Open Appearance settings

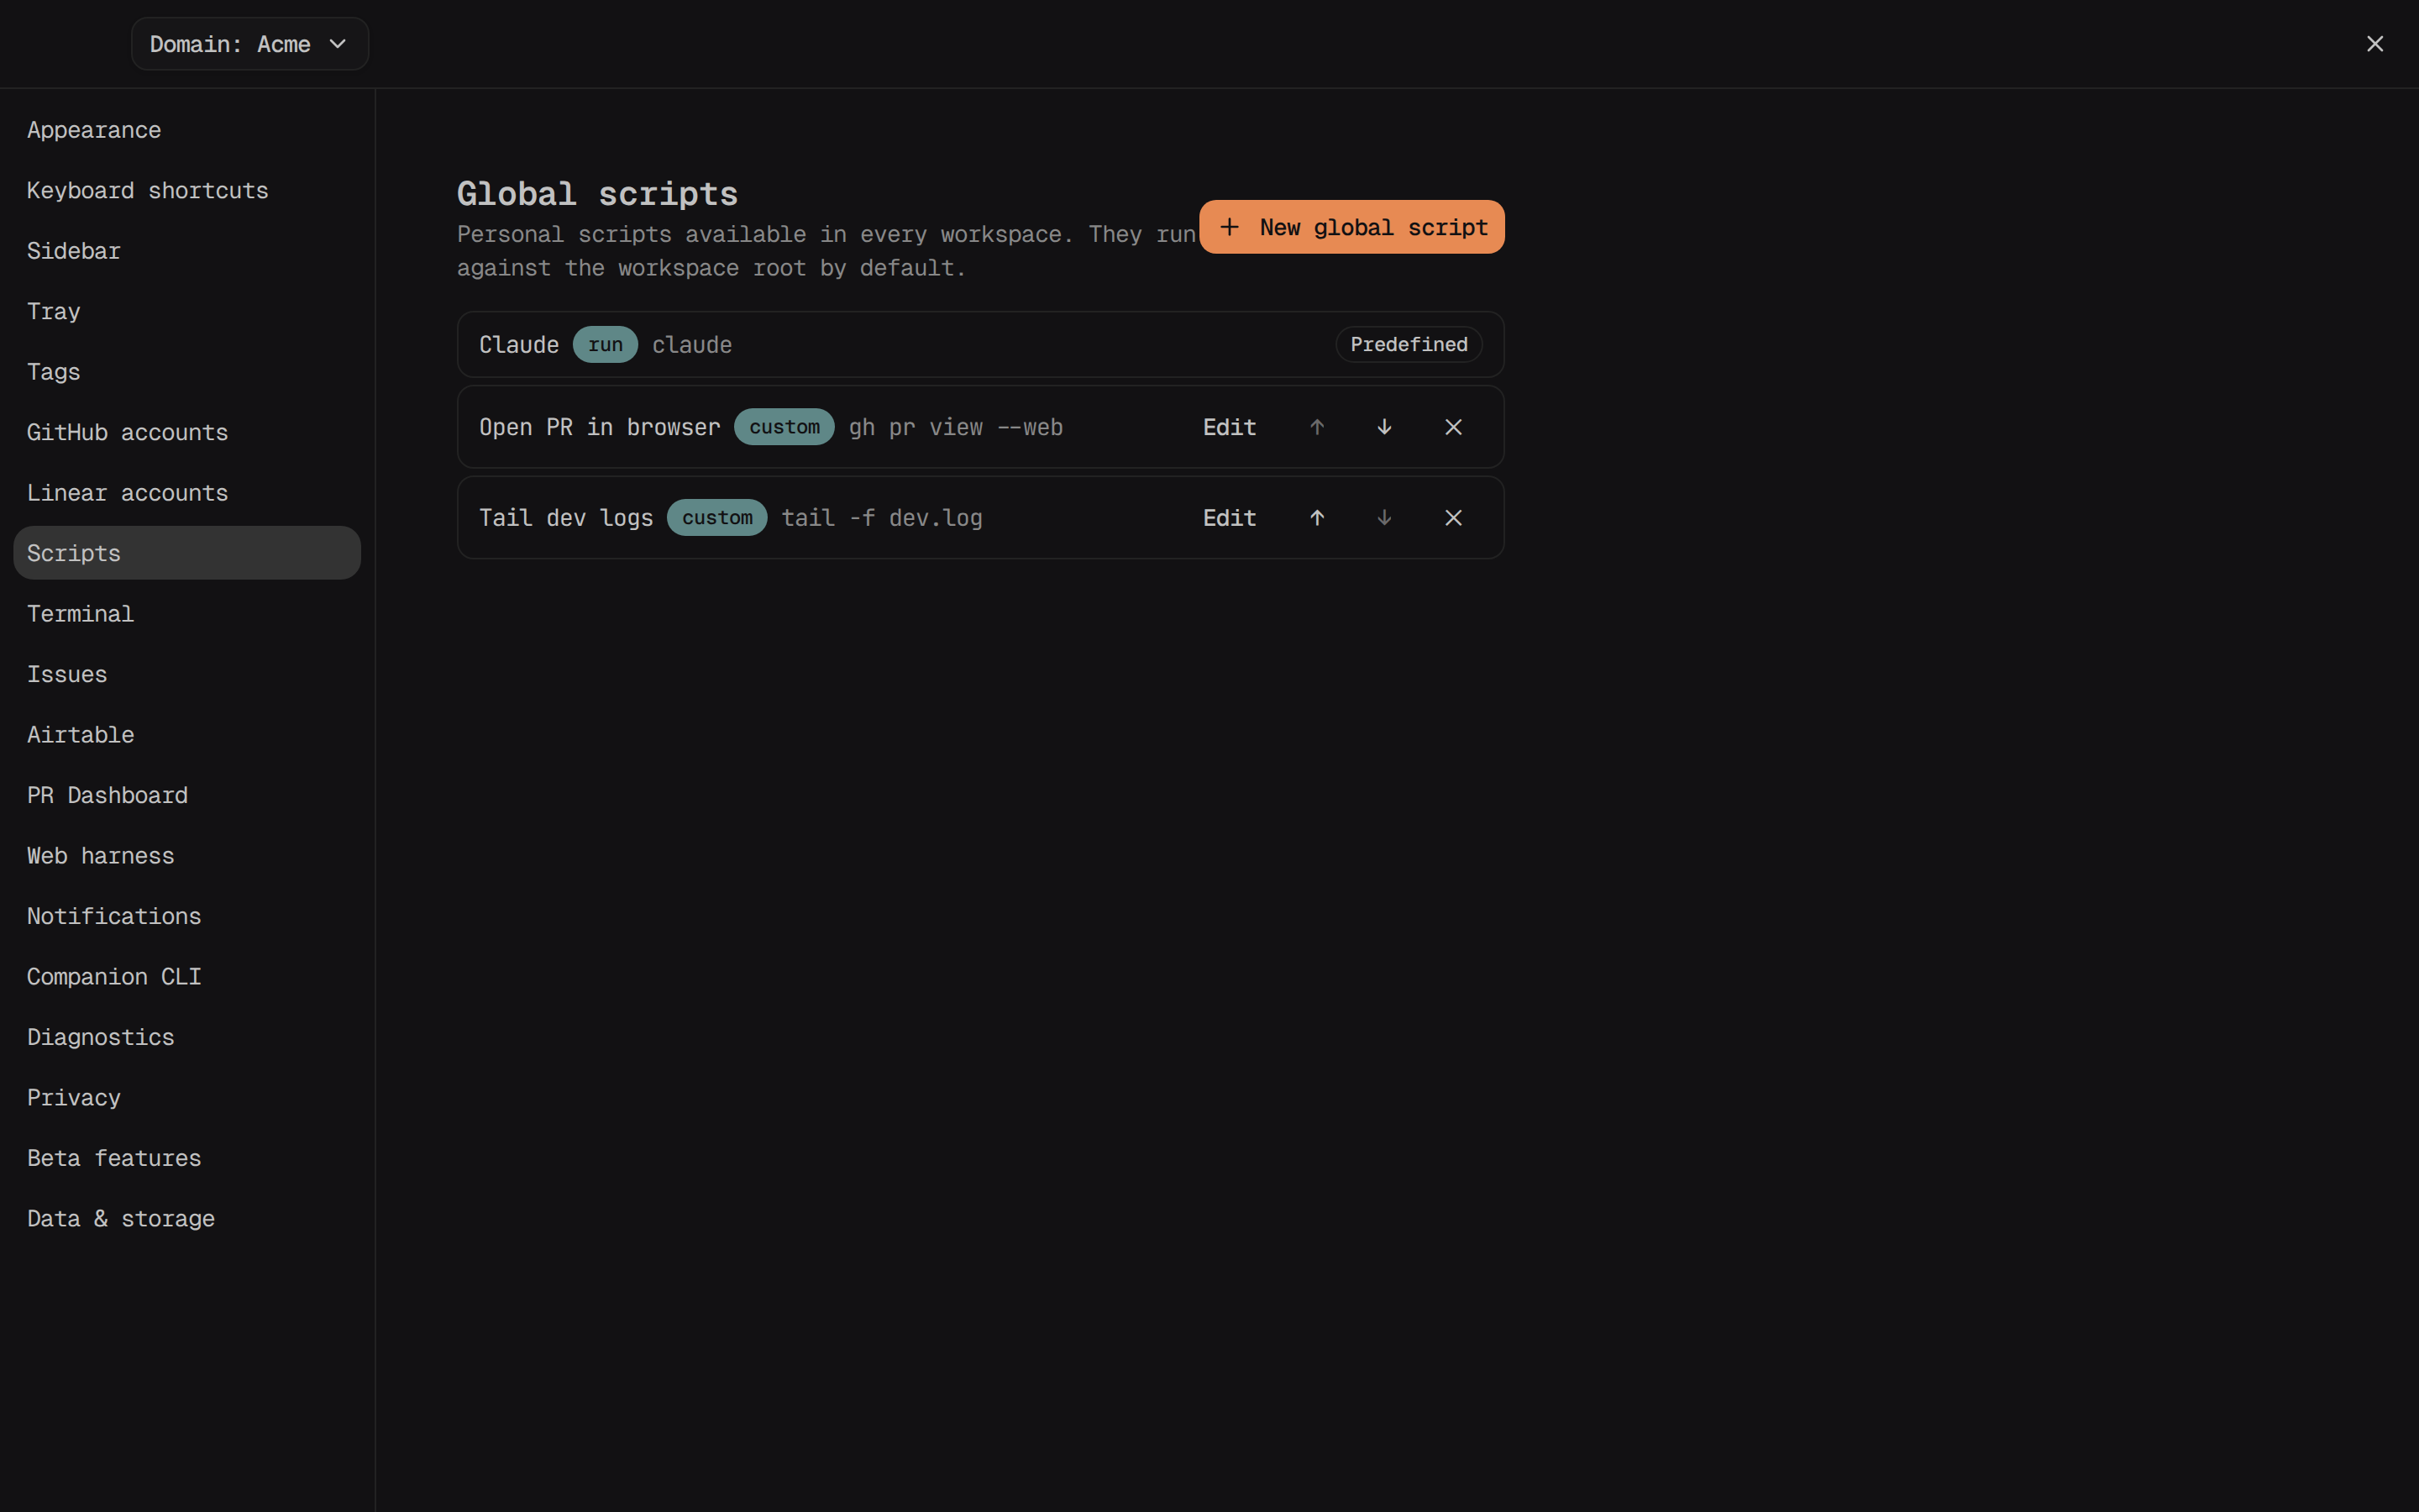(x=187, y=130)
